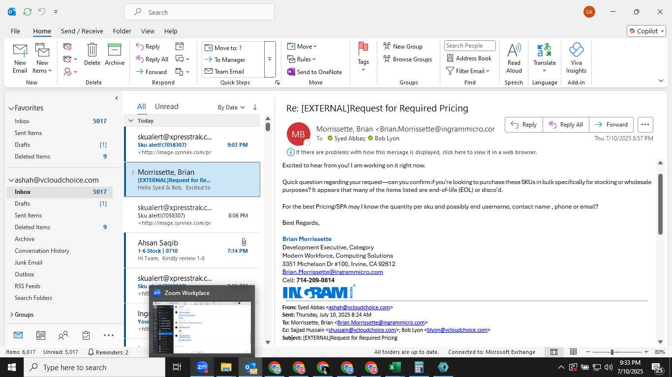Browse Groups in ribbon
This screenshot has width=672, height=377.
(x=407, y=59)
